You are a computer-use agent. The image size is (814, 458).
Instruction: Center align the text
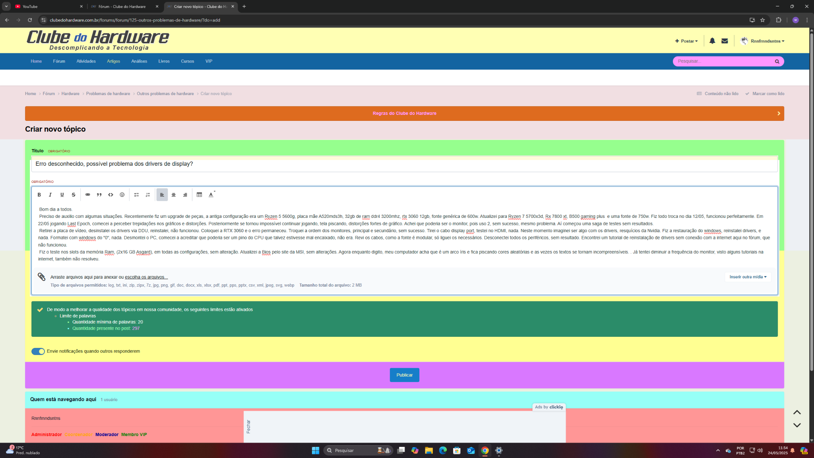click(173, 195)
